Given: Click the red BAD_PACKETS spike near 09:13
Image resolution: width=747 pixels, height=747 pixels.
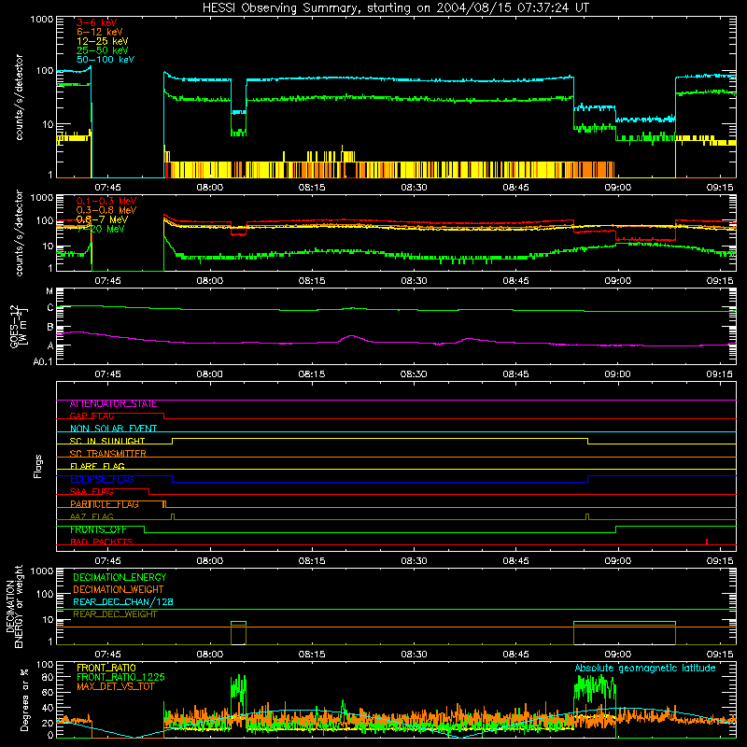Looking at the screenshot, I should pyautogui.click(x=707, y=542).
